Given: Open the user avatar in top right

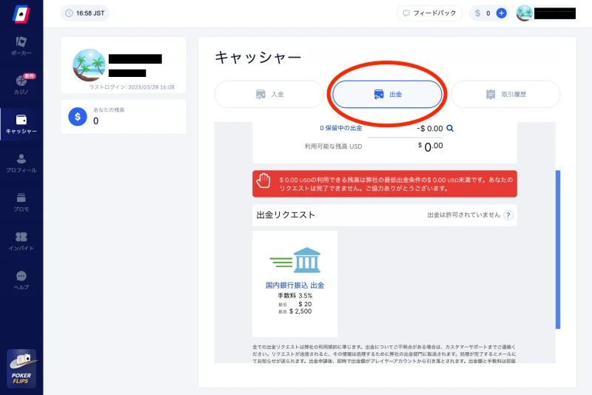Looking at the screenshot, I should click(524, 13).
